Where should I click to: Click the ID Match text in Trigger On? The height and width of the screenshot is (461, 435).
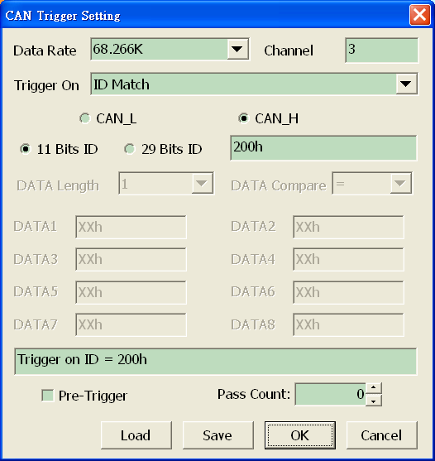122,84
